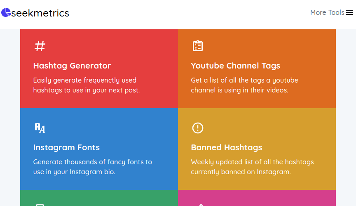This screenshot has height=206, width=356.
Task: Click the seekmetrics logo icon
Action: pyautogui.click(x=6, y=12)
